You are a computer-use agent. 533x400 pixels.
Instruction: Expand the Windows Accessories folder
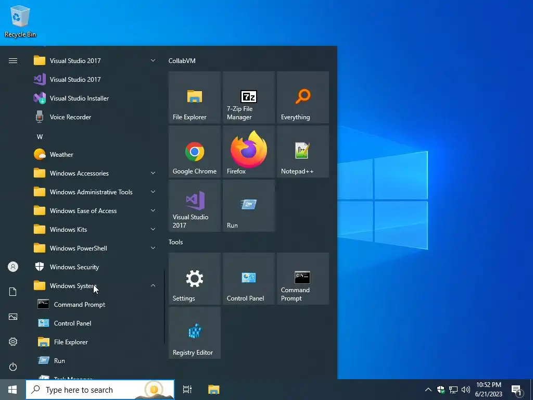[x=95, y=173]
